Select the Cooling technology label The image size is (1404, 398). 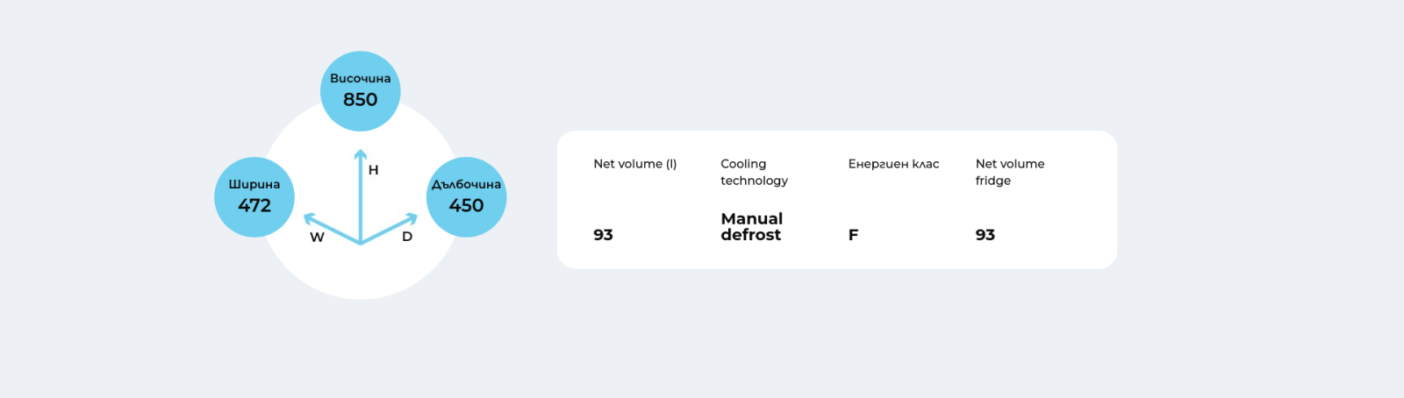pyautogui.click(x=755, y=172)
